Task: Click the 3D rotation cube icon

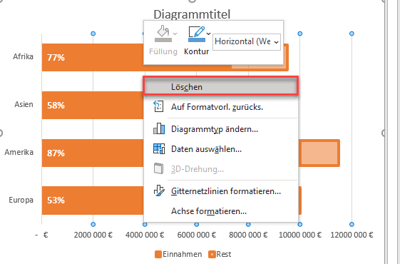Action: click(x=159, y=169)
